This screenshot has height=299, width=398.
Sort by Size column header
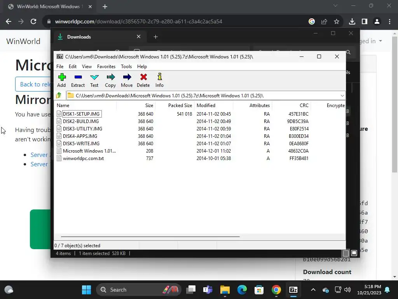136,105
